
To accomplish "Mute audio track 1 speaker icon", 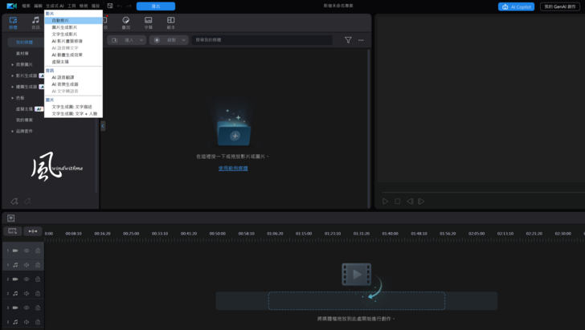I will pyautogui.click(x=26, y=264).
